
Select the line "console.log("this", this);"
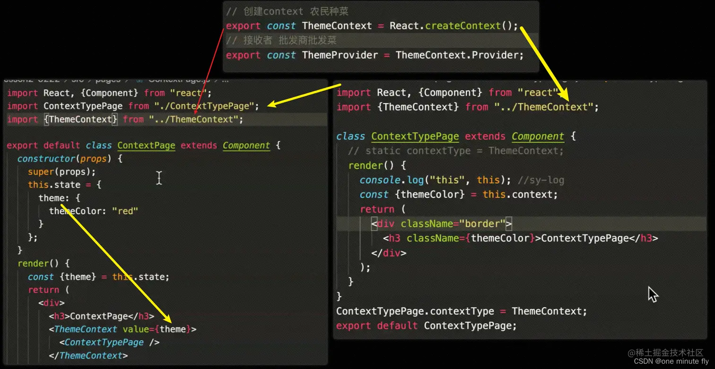point(436,180)
